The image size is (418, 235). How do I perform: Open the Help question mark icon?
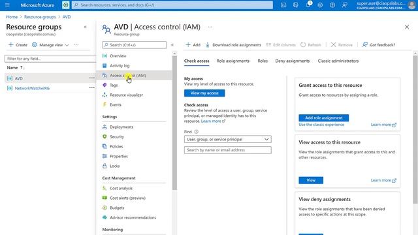(332, 5)
